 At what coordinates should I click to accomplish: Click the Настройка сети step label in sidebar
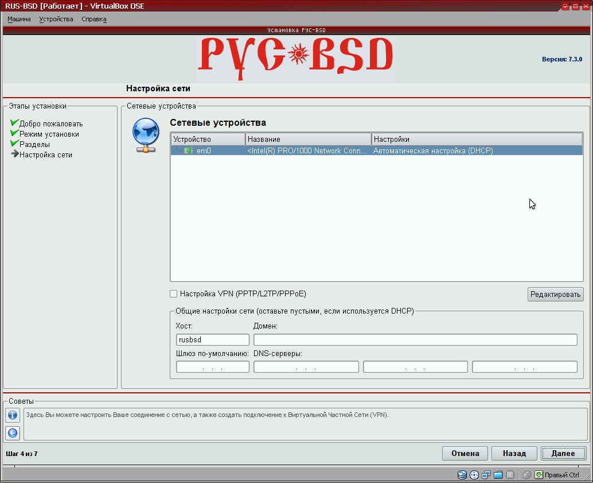tap(46, 154)
